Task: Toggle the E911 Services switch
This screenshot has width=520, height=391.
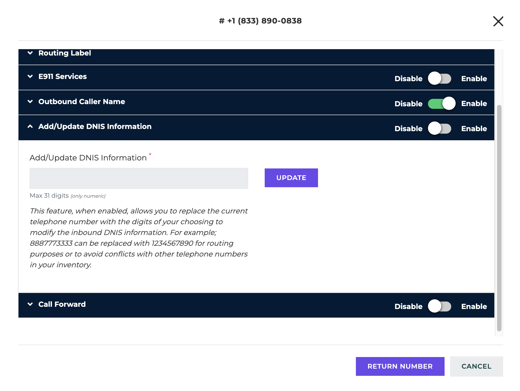Action: tap(440, 78)
